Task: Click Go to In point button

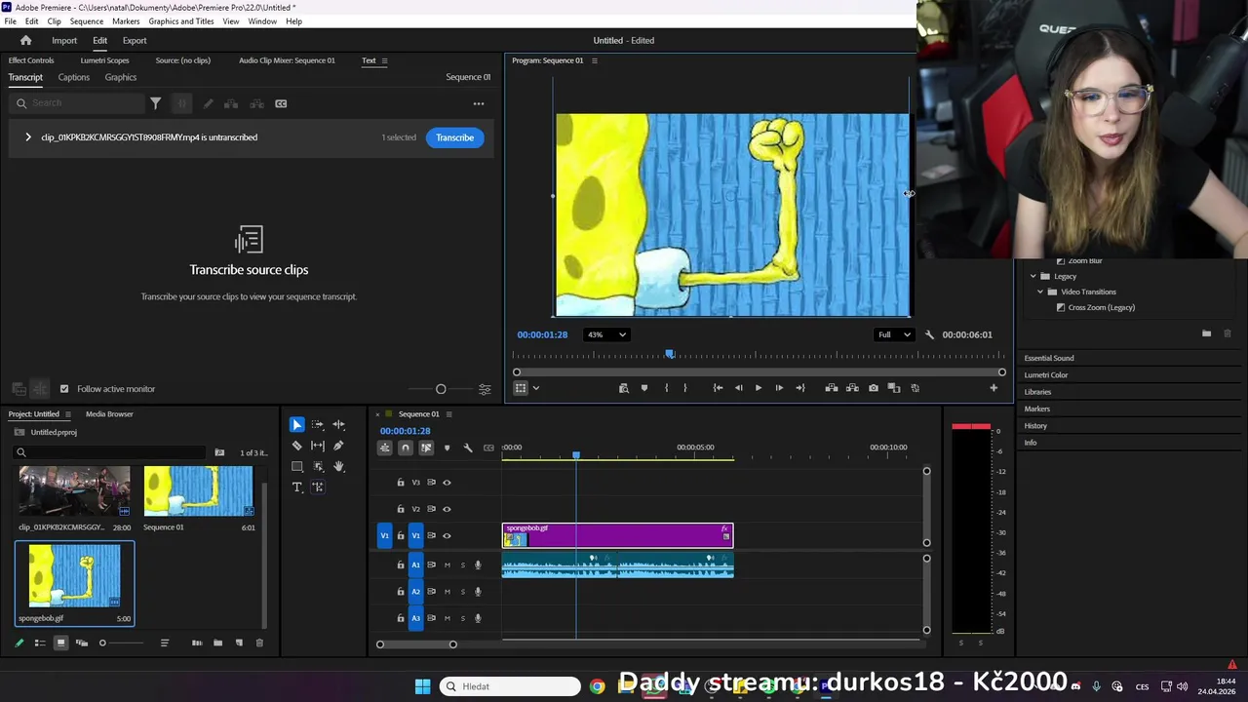Action: click(718, 388)
